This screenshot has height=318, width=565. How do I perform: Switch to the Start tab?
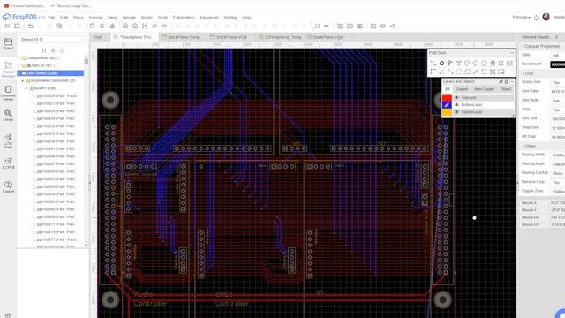pos(98,37)
